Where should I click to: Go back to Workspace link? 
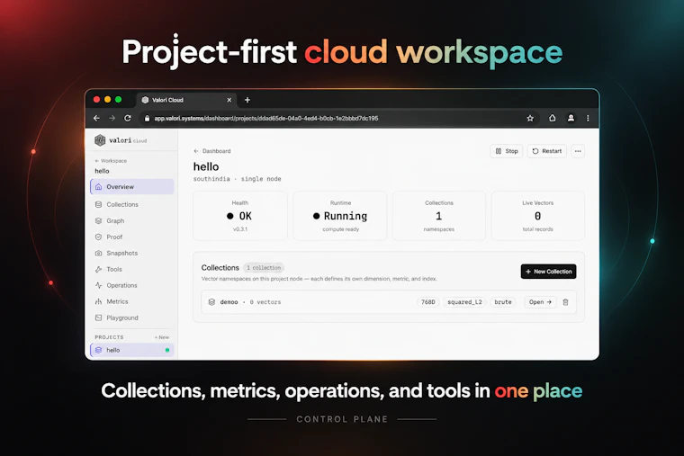[x=111, y=160]
